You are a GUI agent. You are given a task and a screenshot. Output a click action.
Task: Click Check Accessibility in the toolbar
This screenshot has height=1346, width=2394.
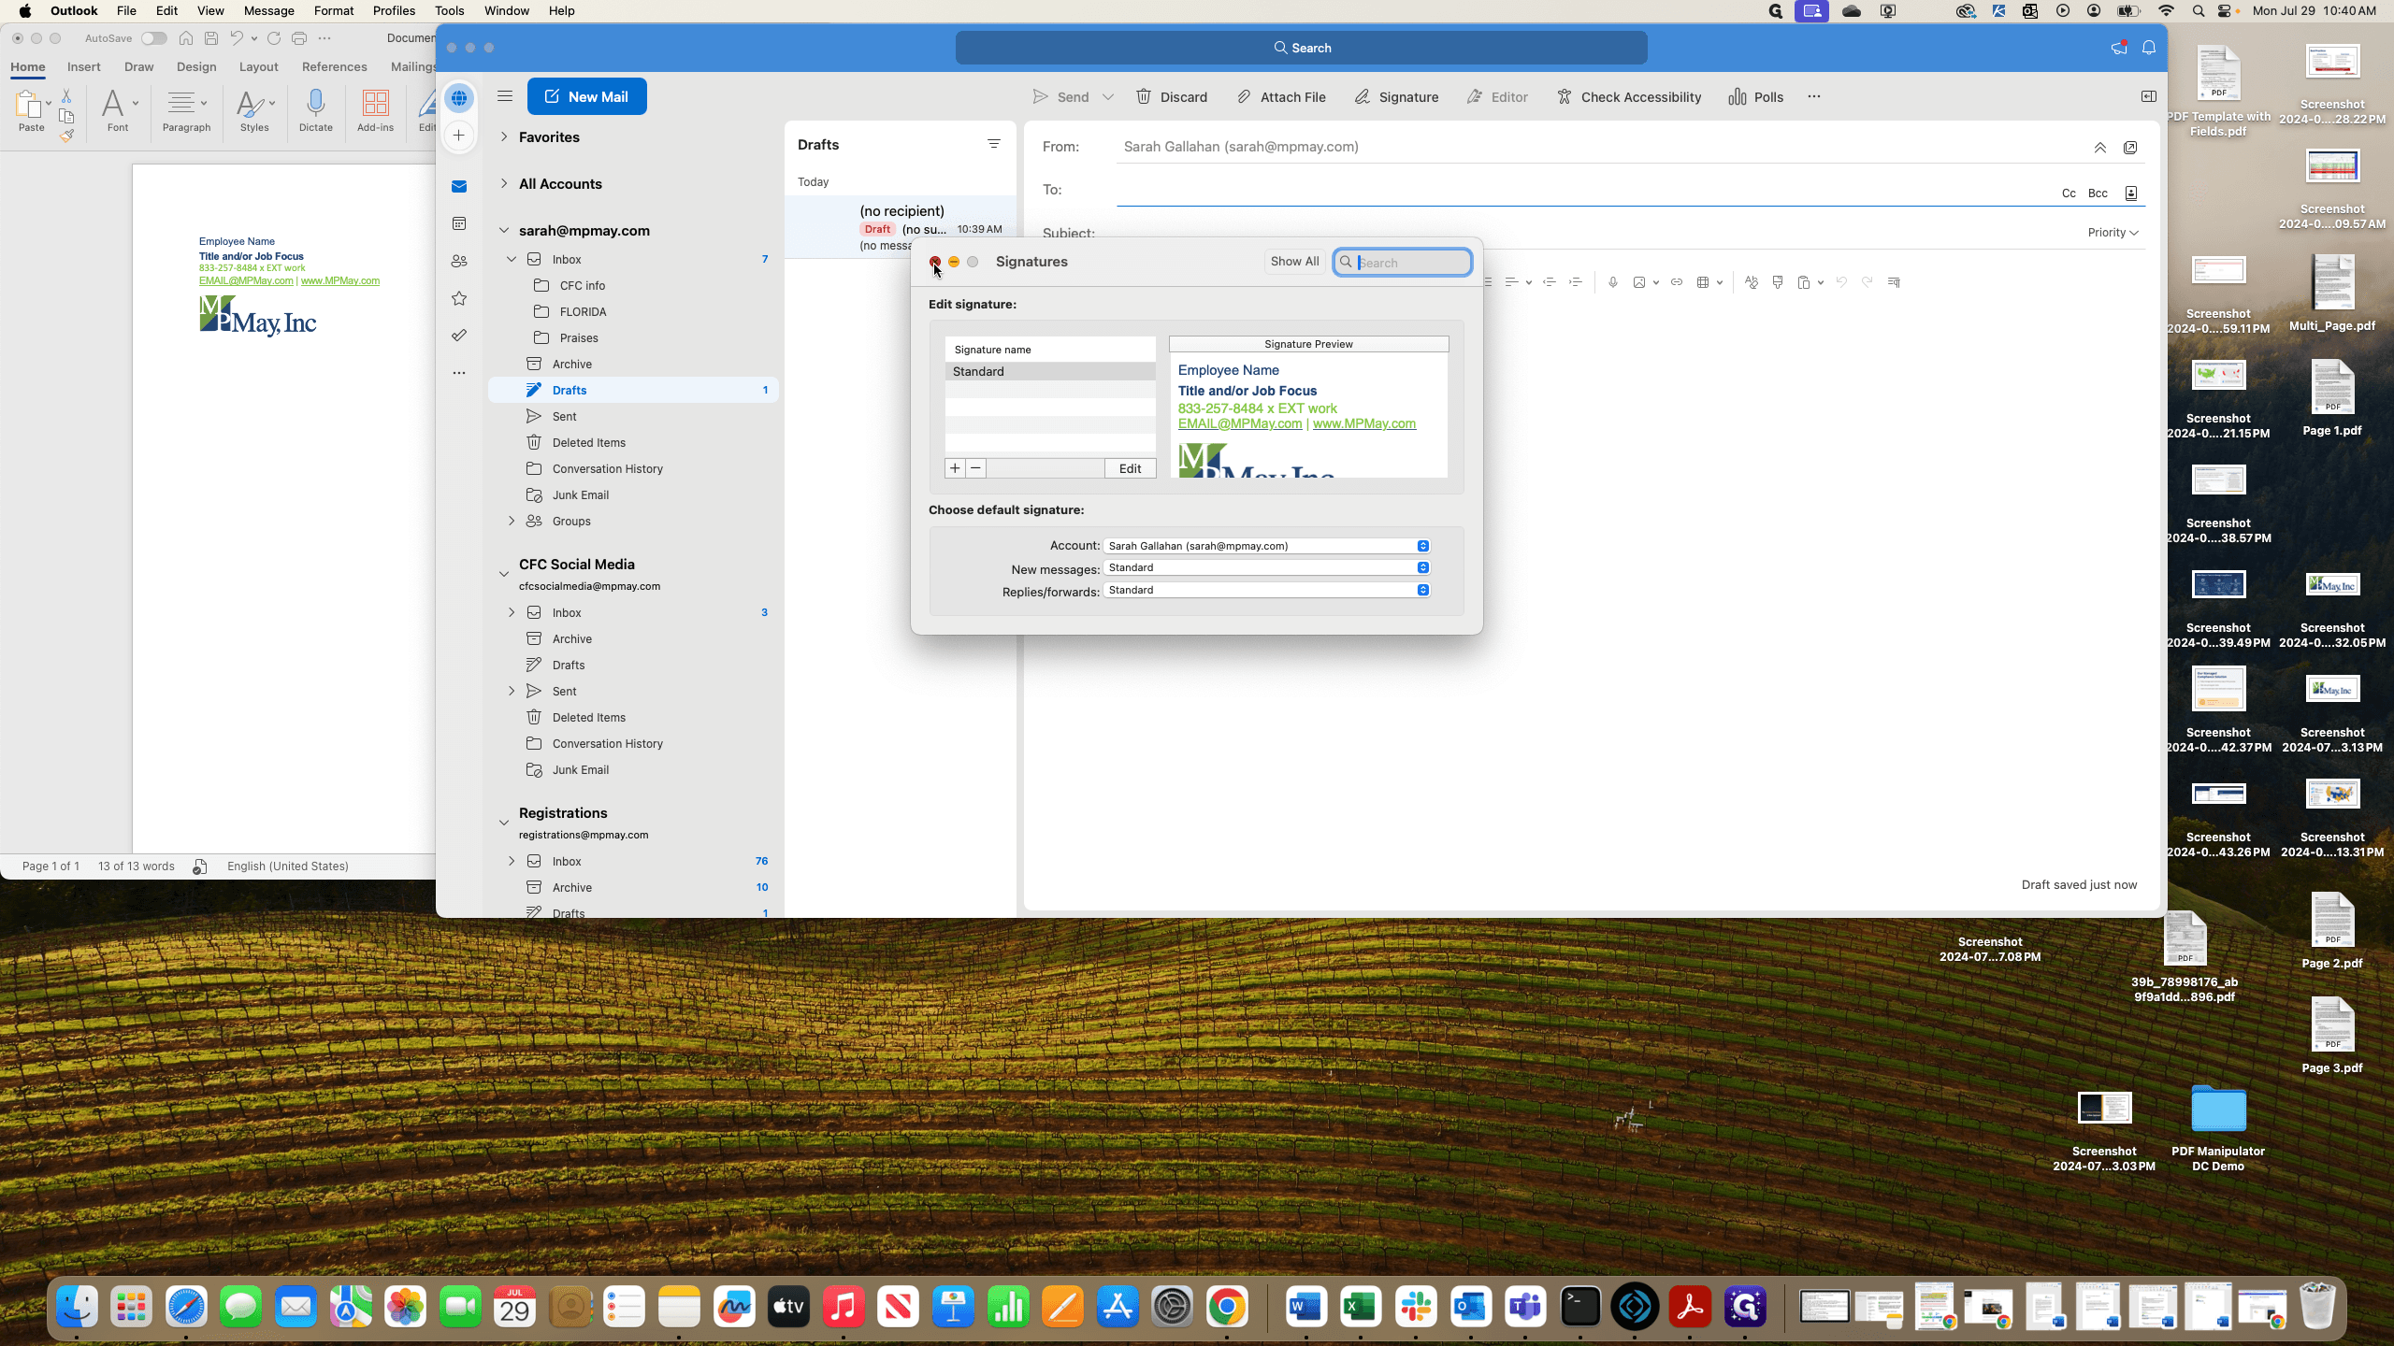(1629, 97)
